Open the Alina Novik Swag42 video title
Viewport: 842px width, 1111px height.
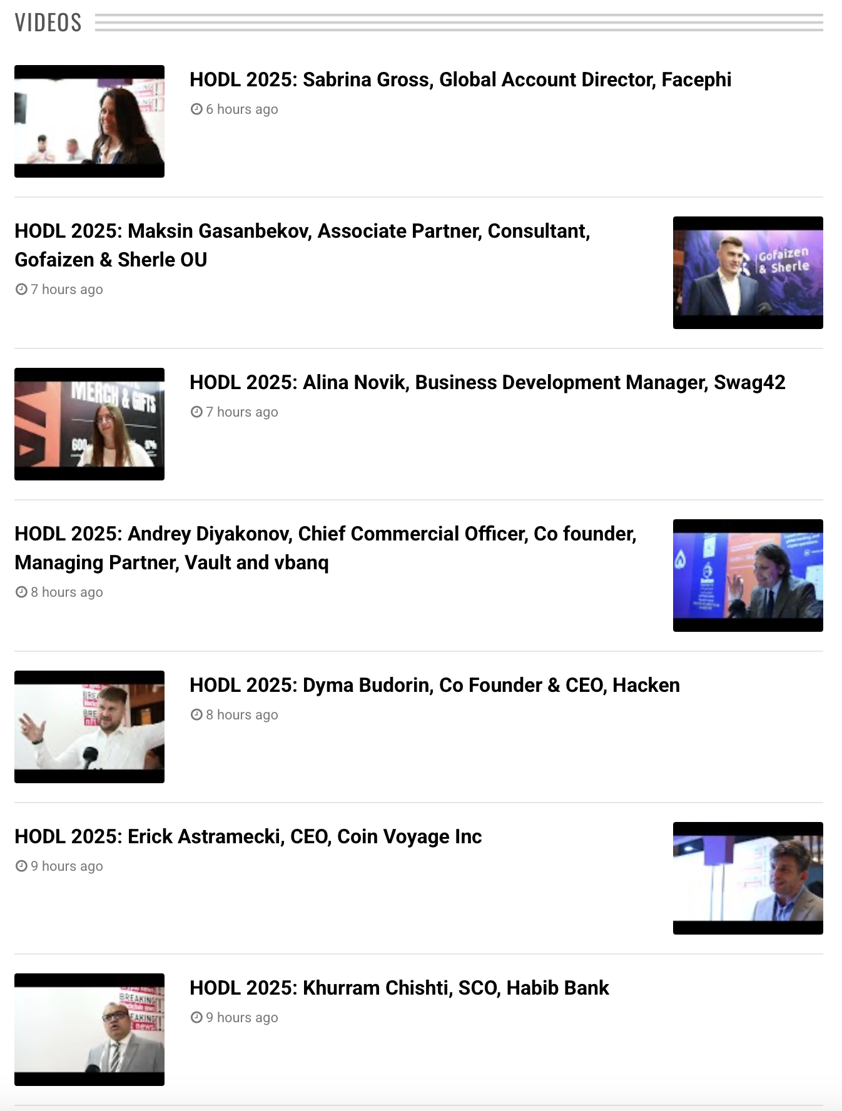[x=487, y=382]
